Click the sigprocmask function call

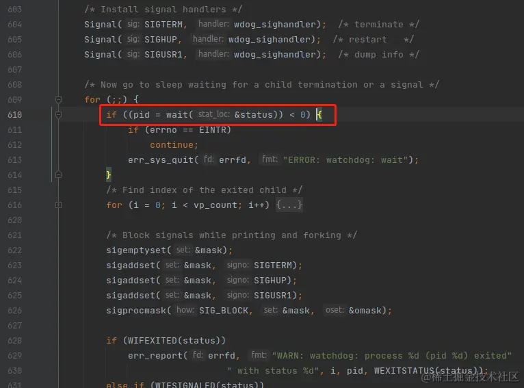click(x=135, y=311)
